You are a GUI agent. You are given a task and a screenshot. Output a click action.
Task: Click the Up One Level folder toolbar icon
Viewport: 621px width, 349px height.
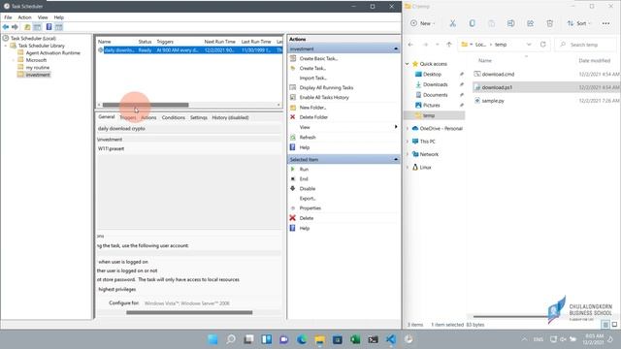(27, 27)
